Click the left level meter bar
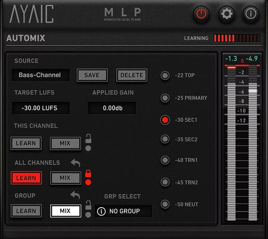 coord(232,144)
